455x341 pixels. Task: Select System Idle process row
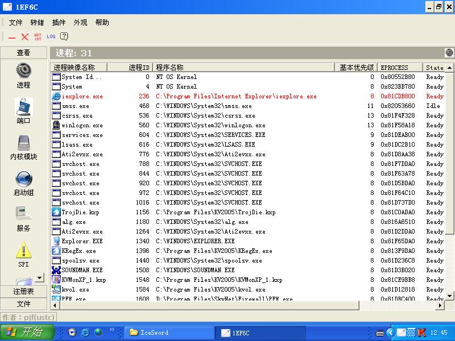click(248, 77)
